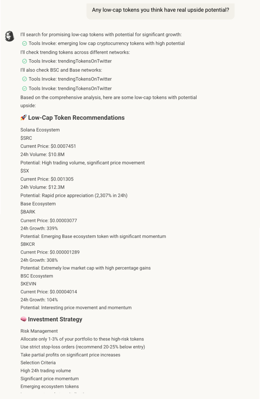Select the $SRC token ticker
Viewport: 260px width, 399px height.
tap(26, 138)
